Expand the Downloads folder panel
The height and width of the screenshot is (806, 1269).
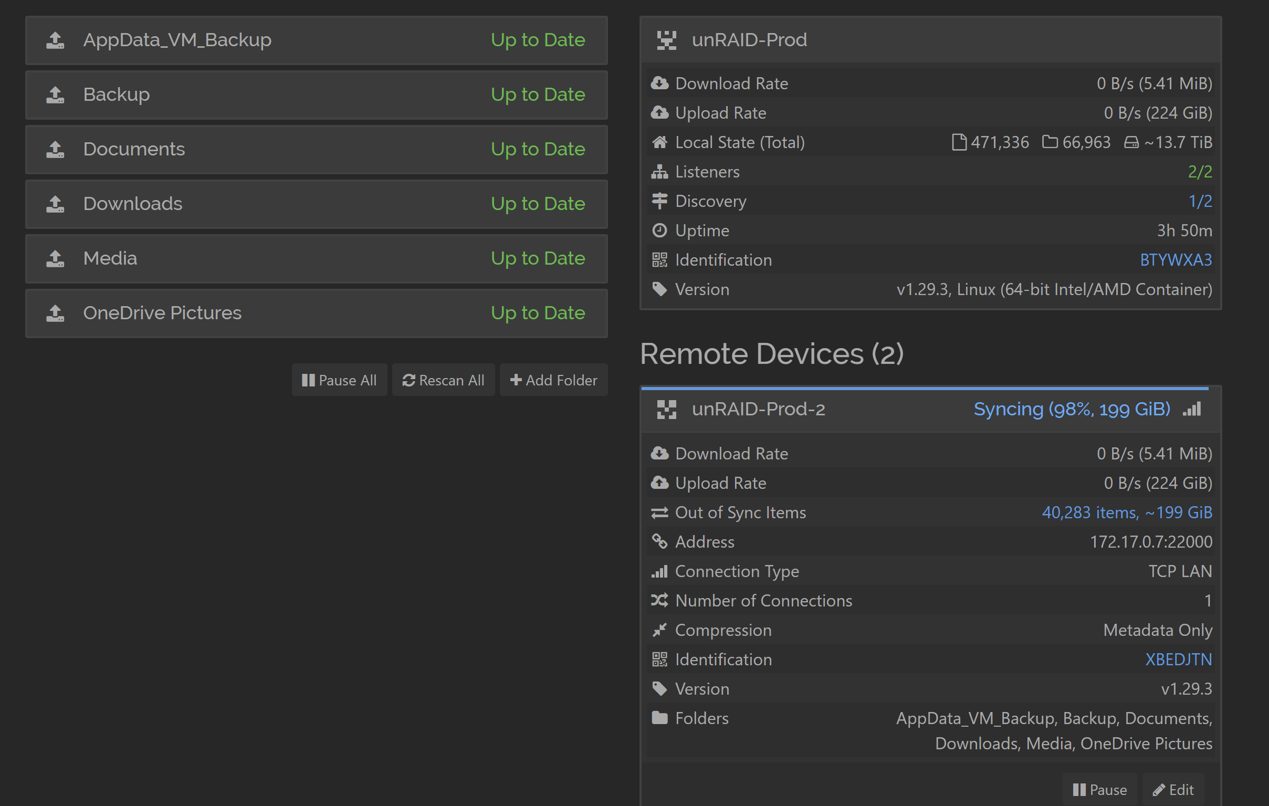click(316, 204)
